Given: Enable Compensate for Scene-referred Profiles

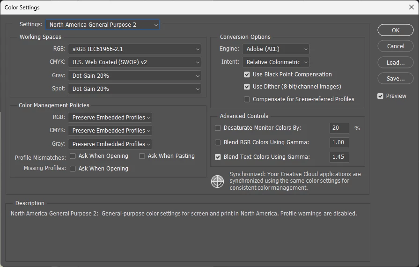Looking at the screenshot, I should (x=247, y=99).
